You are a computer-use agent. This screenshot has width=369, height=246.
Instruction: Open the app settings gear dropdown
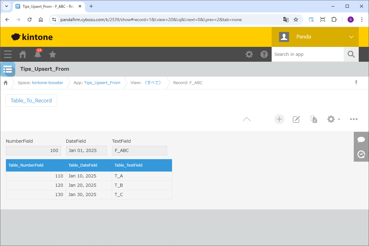[x=334, y=119]
